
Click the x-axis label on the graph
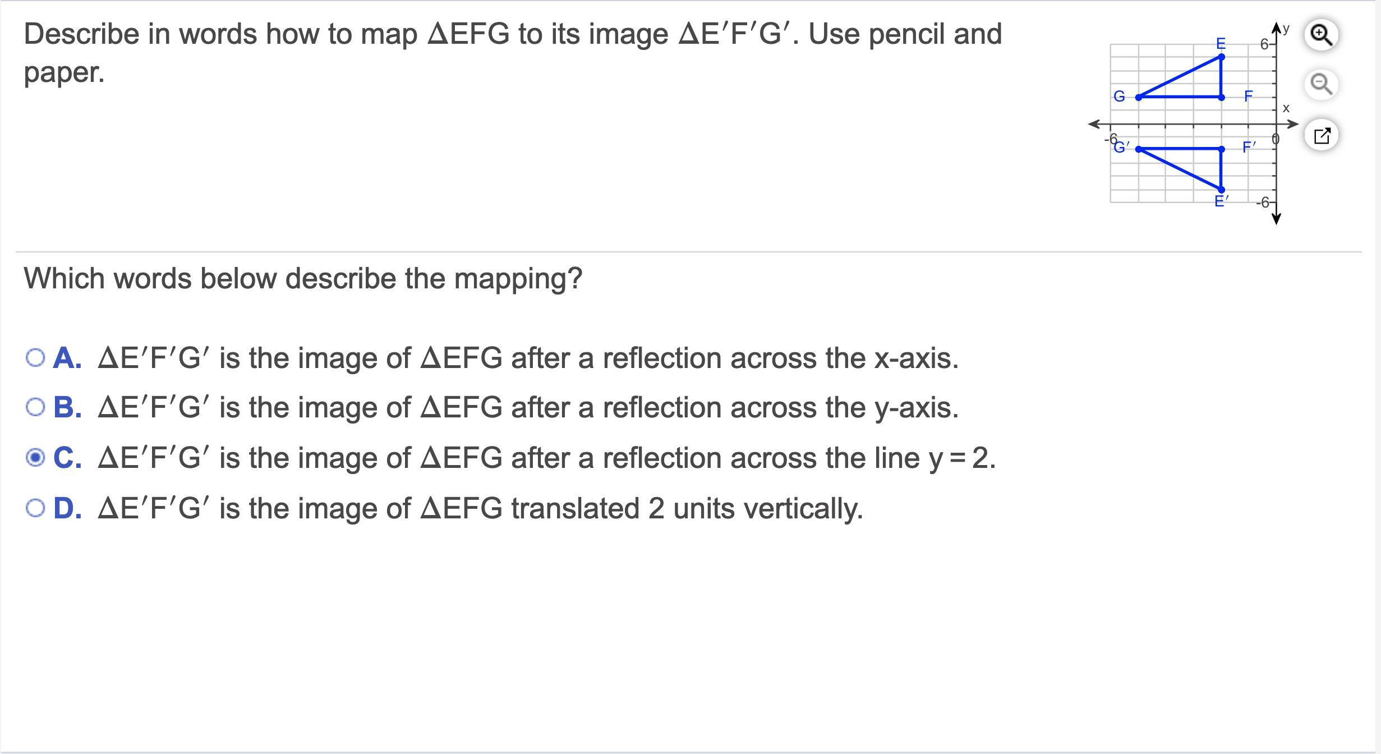[1286, 108]
